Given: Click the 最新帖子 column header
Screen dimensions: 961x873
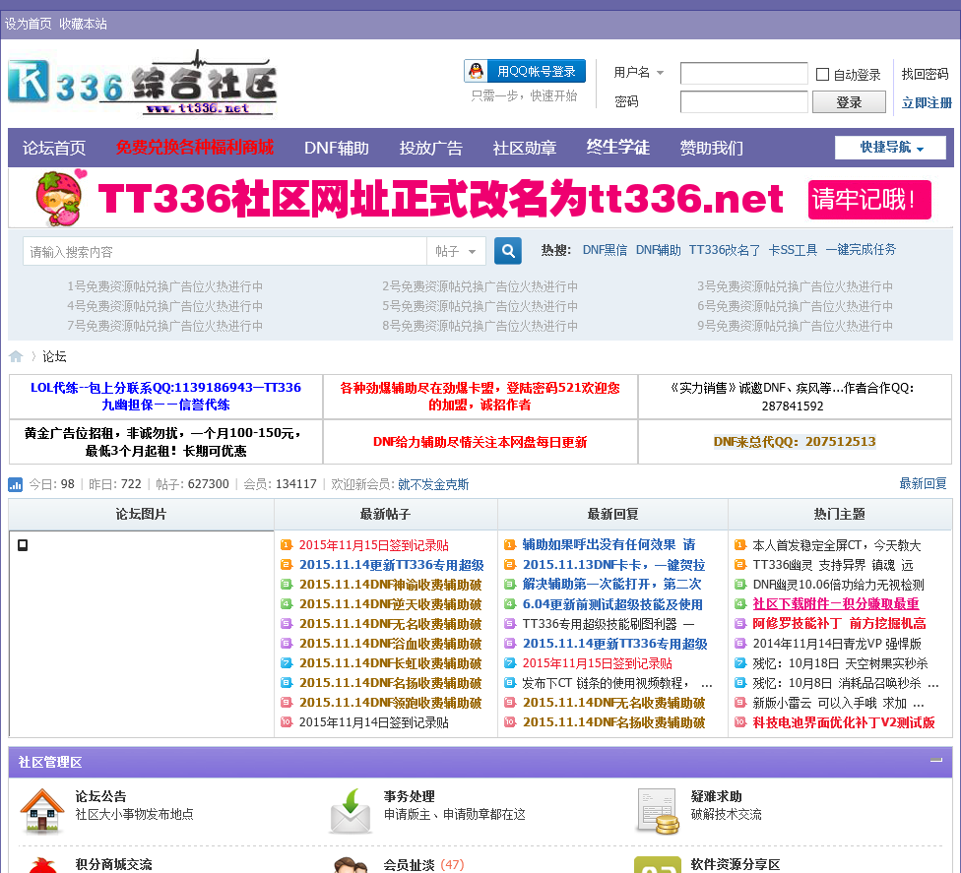Looking at the screenshot, I should [386, 514].
